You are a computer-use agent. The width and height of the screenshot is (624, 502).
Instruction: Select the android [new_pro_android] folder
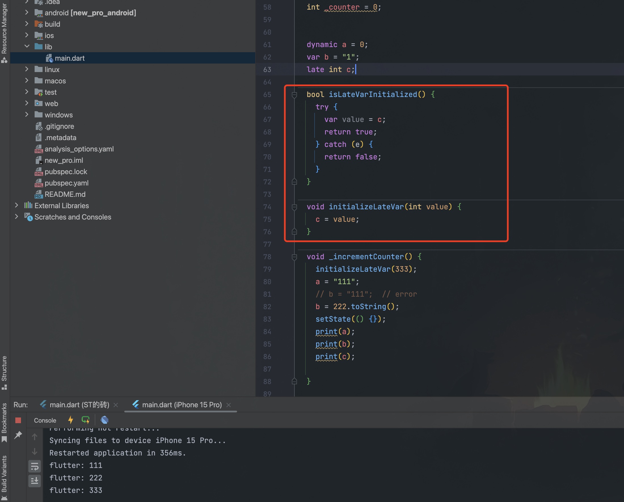click(x=90, y=13)
